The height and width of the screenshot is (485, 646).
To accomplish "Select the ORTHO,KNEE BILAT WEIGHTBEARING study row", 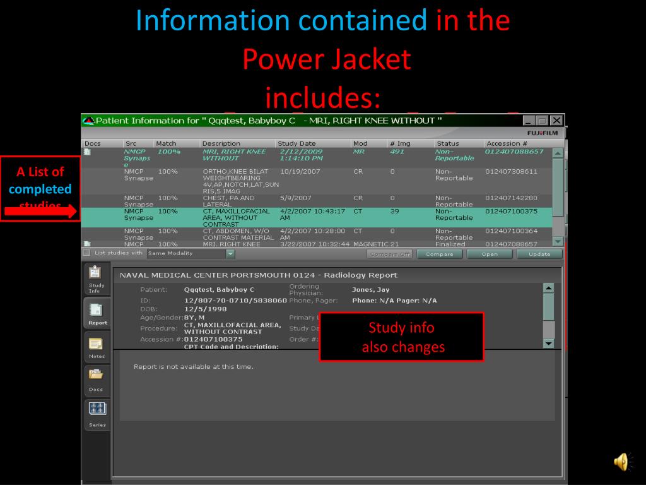I will tap(317, 181).
